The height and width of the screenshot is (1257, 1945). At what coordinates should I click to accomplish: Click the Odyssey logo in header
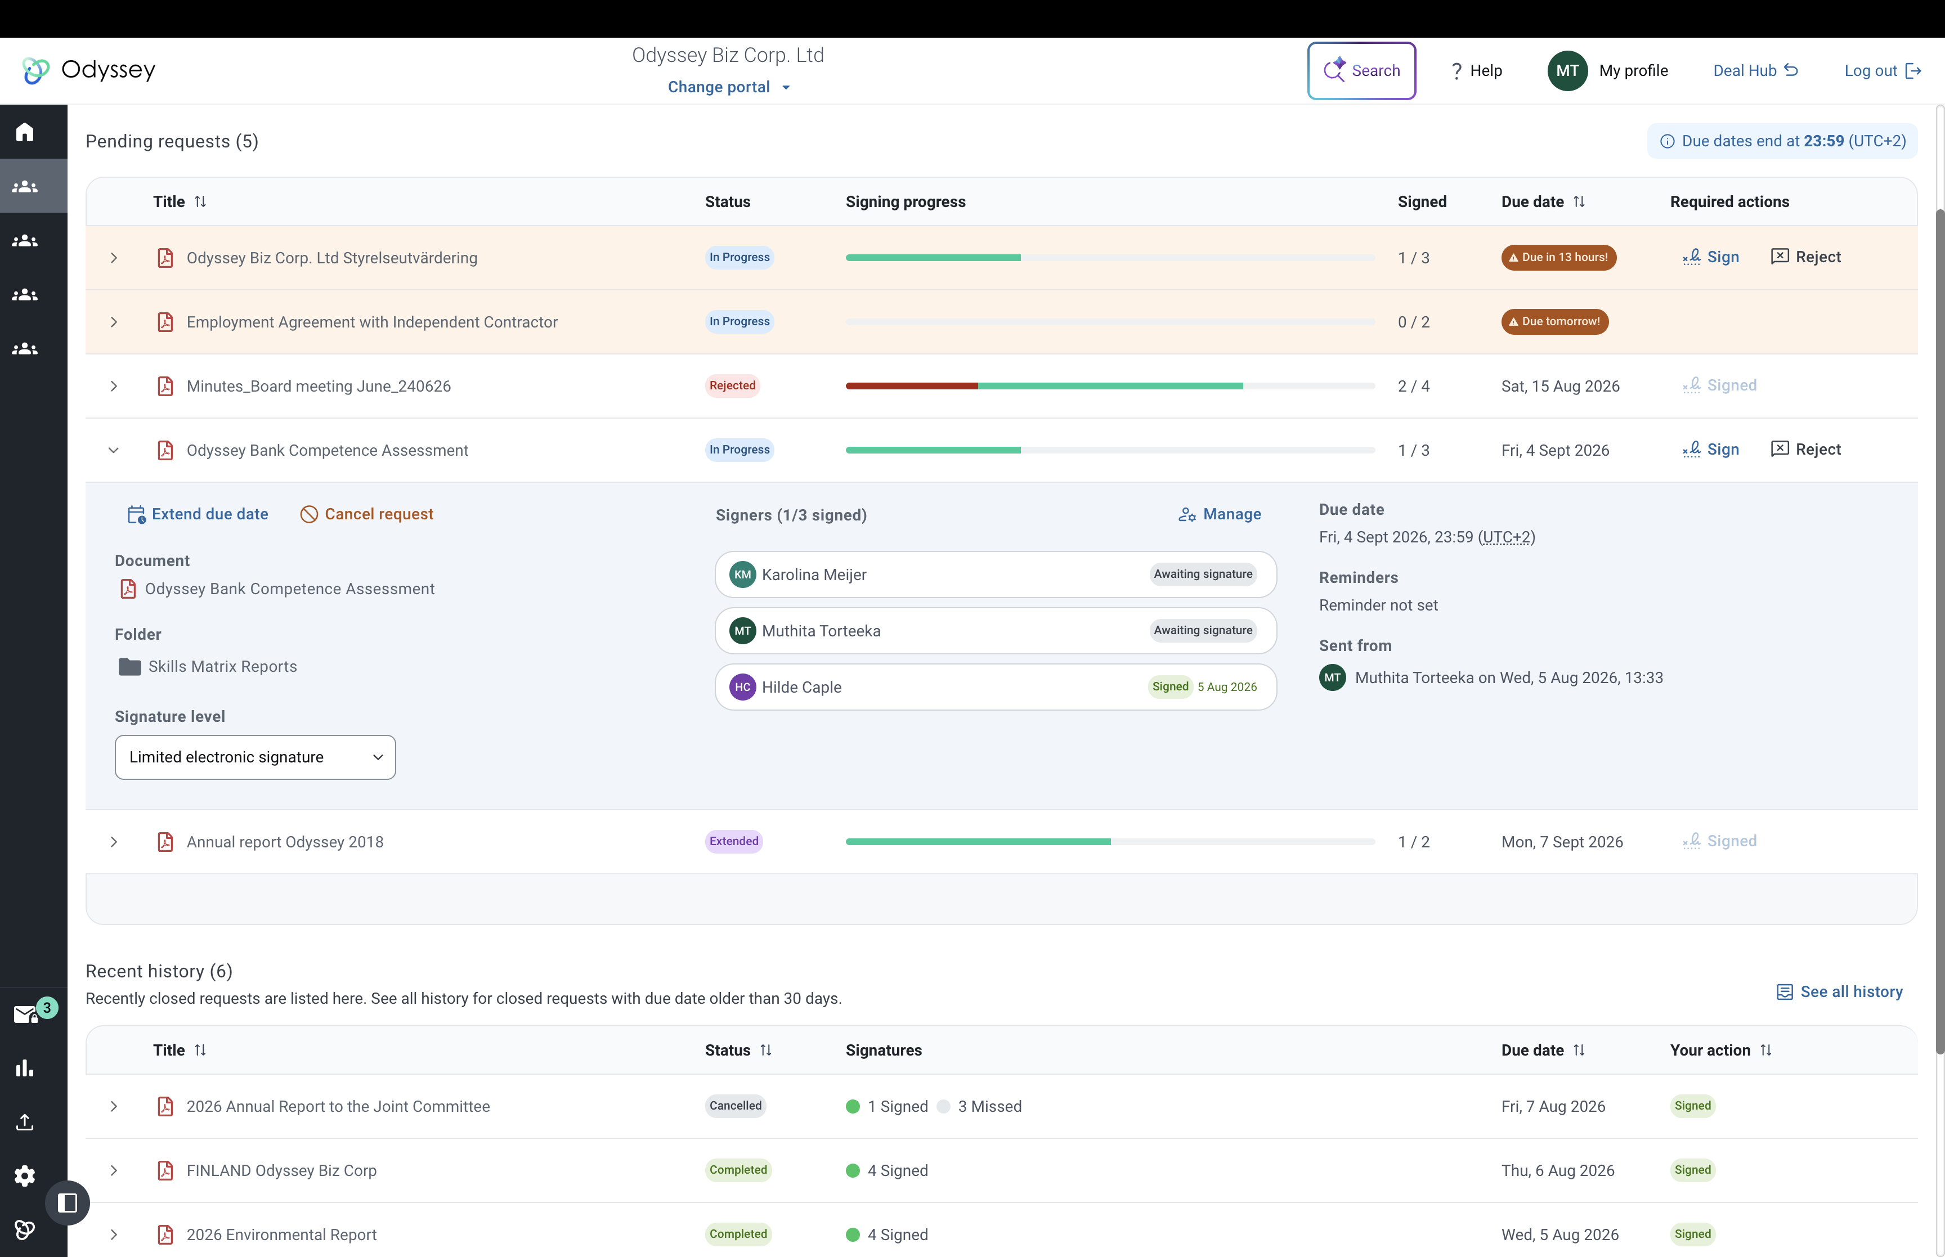click(x=88, y=70)
